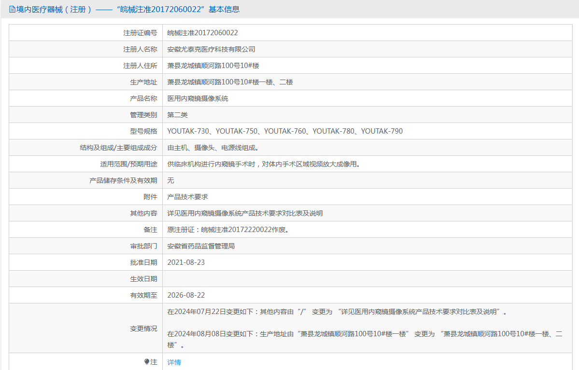Click the 生产地址 label

pyautogui.click(x=143, y=82)
